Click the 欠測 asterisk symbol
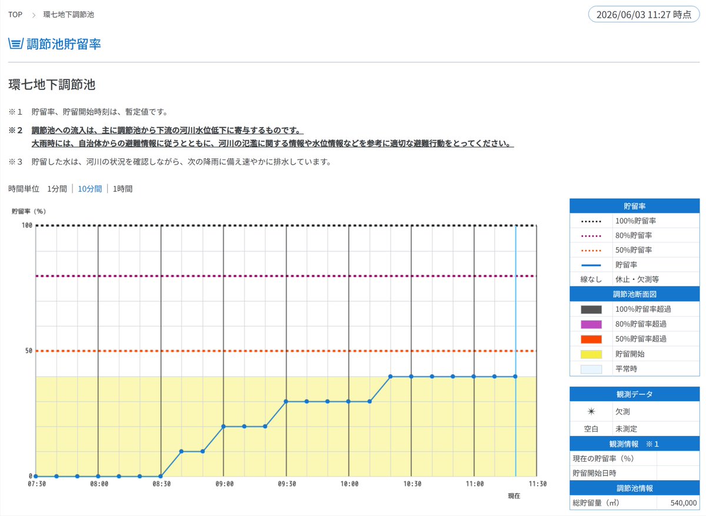Image resolution: width=706 pixels, height=516 pixels. click(591, 412)
